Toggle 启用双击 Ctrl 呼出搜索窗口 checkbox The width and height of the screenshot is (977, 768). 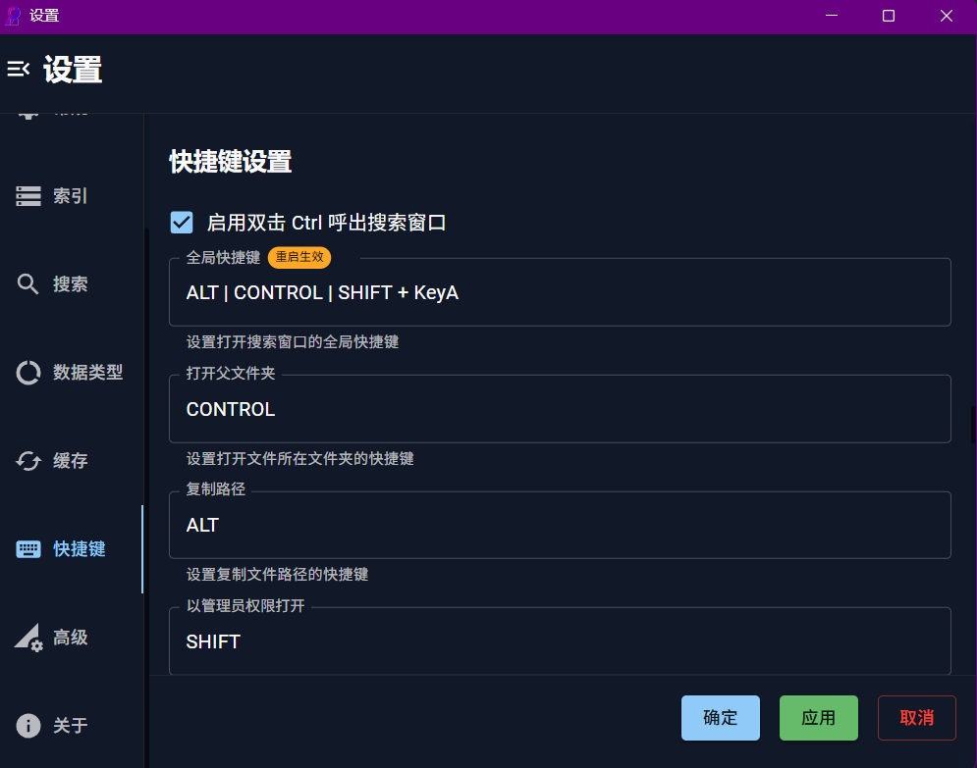click(182, 223)
